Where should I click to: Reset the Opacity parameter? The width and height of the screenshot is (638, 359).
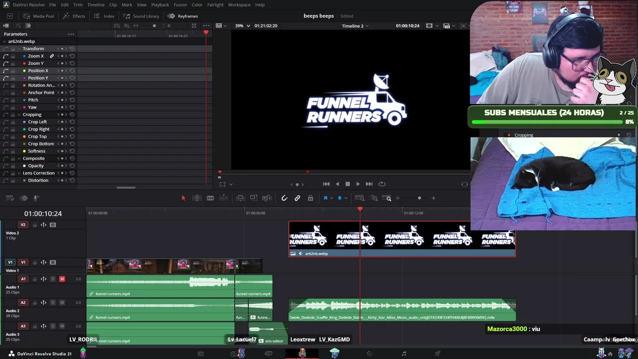point(72,166)
